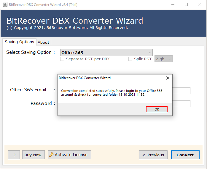This screenshot has width=207, height=169.
Task: Go back with the Previous button
Action: 153,155
